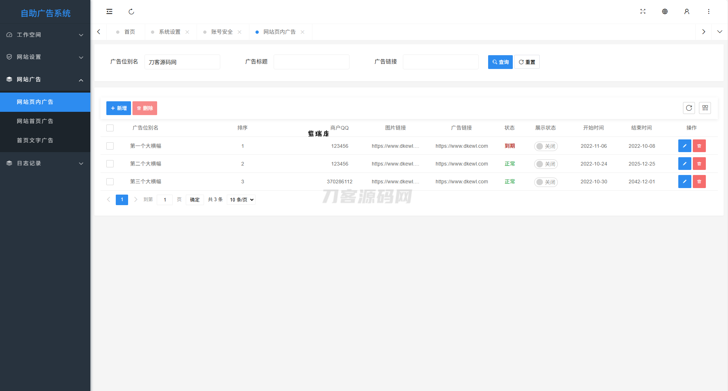Open the language globe icon

pyautogui.click(x=664, y=12)
